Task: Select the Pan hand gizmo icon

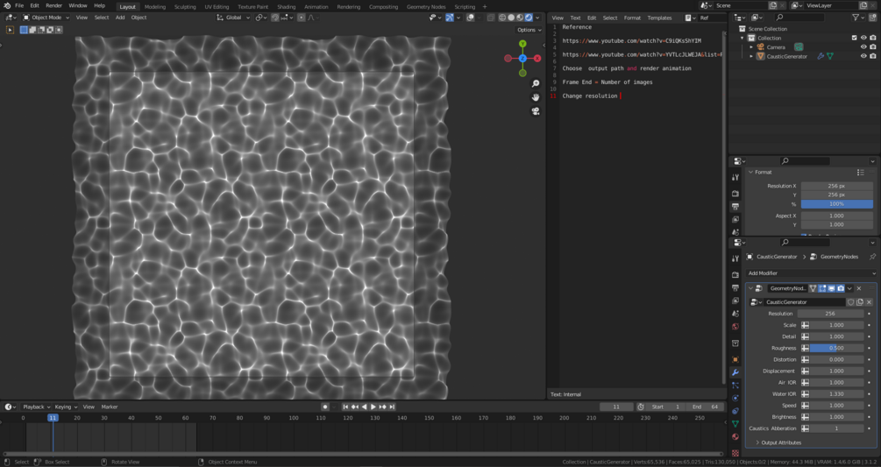Action: click(536, 97)
